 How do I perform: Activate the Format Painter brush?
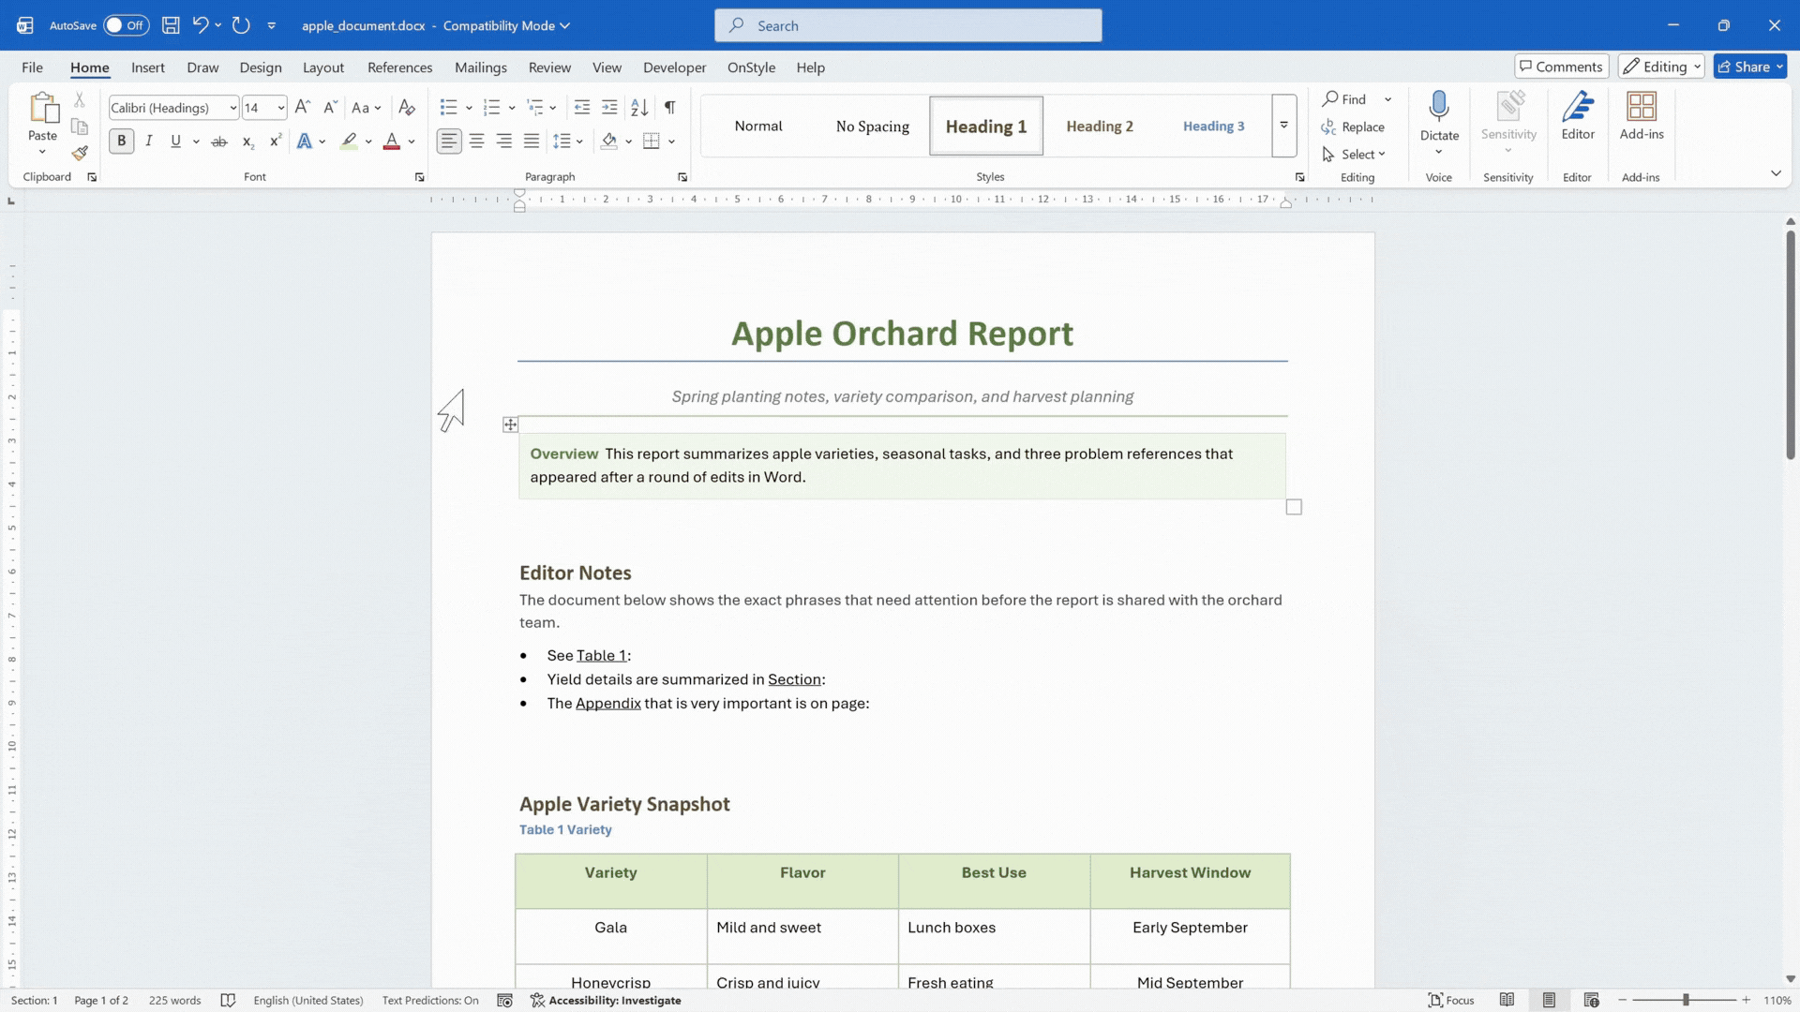click(x=80, y=153)
